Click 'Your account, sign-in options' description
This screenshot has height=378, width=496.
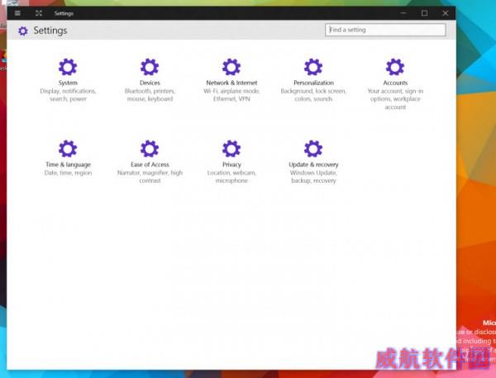point(395,99)
